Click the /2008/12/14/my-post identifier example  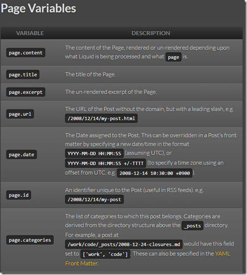click(x=94, y=199)
